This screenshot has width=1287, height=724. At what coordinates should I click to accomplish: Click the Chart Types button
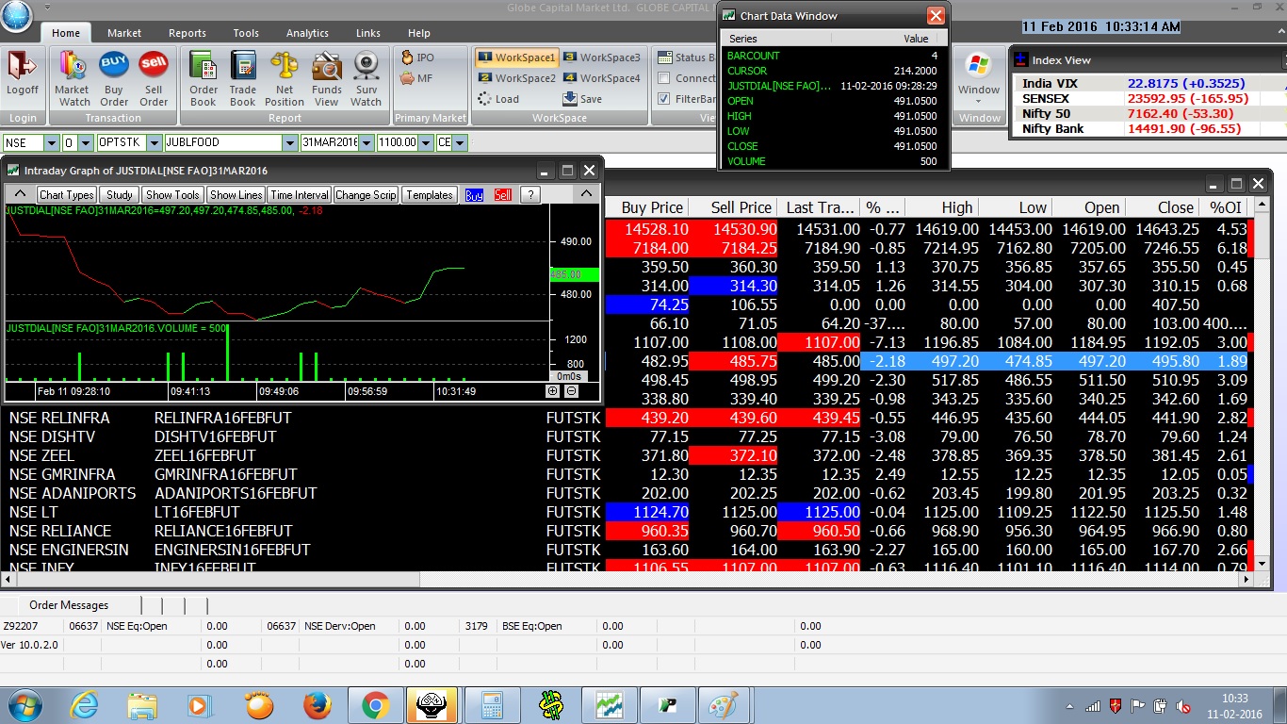[66, 195]
